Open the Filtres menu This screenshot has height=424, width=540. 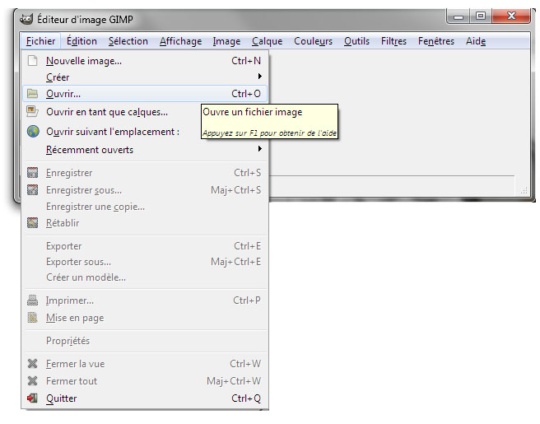393,41
